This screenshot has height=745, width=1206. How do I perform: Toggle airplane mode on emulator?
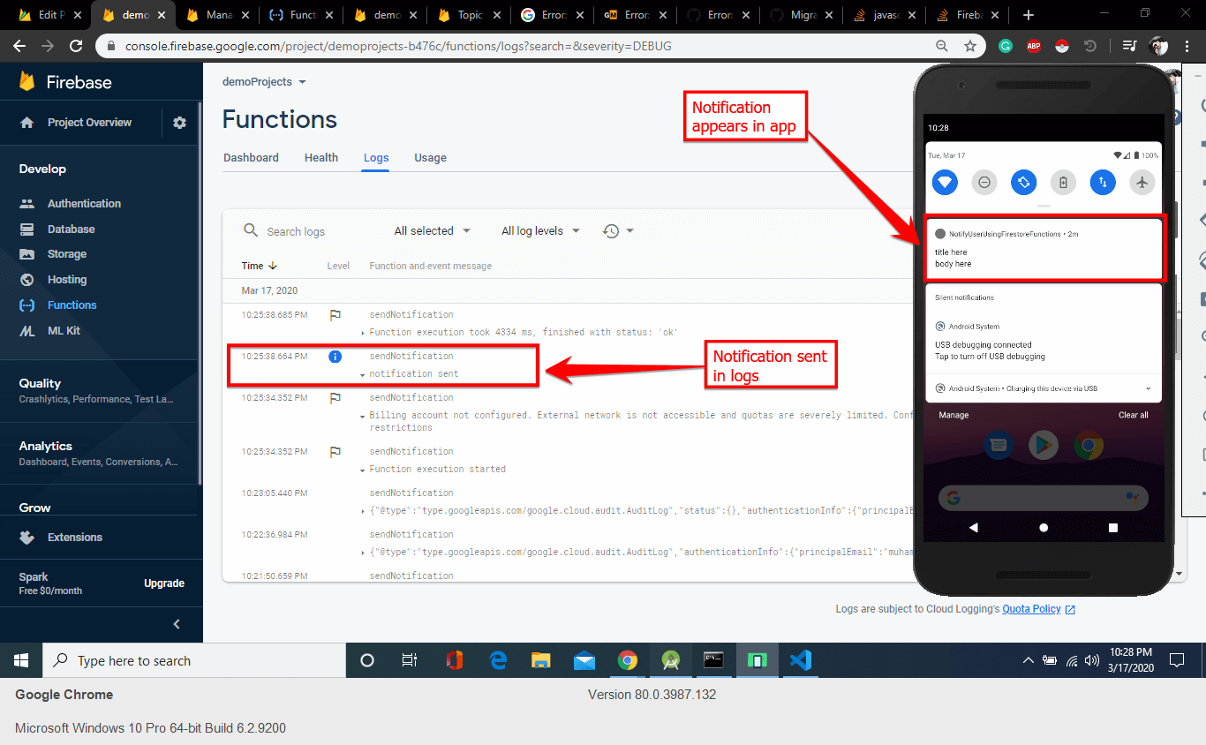[x=1142, y=183]
